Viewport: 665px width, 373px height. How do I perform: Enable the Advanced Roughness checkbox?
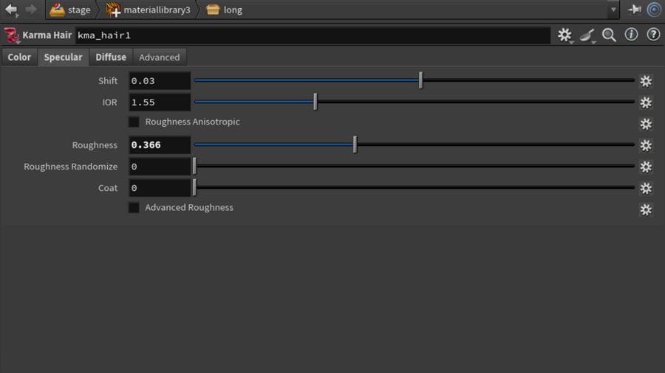[x=134, y=208]
